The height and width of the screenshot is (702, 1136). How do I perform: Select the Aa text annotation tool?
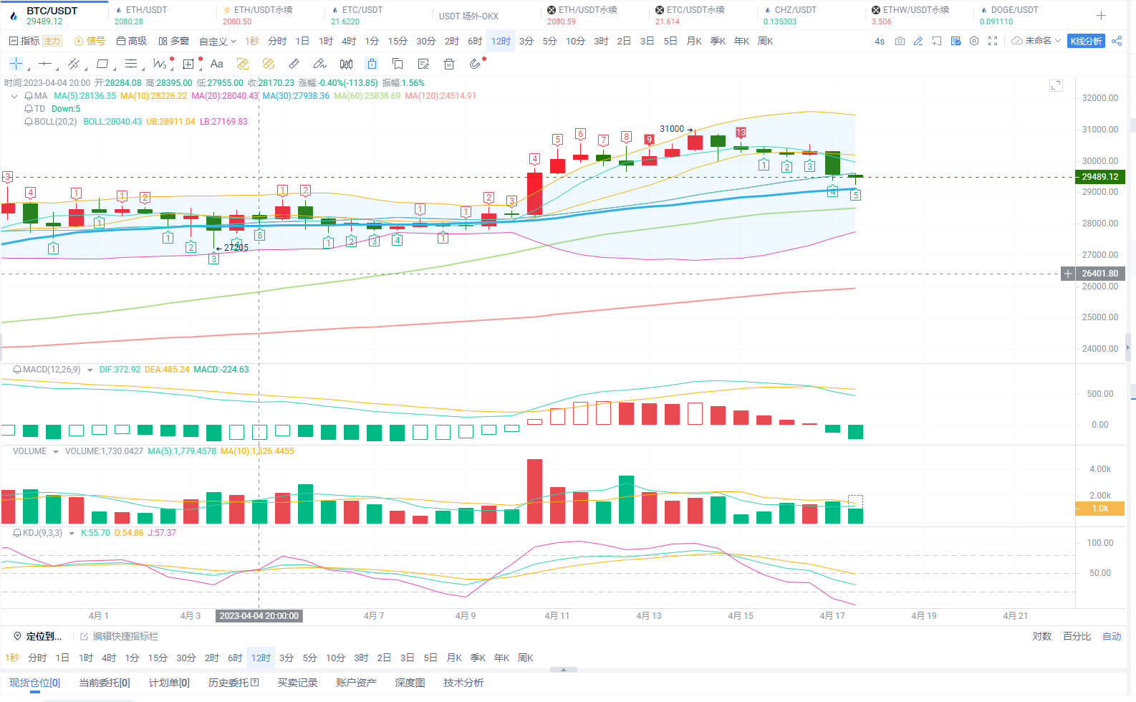coord(217,64)
